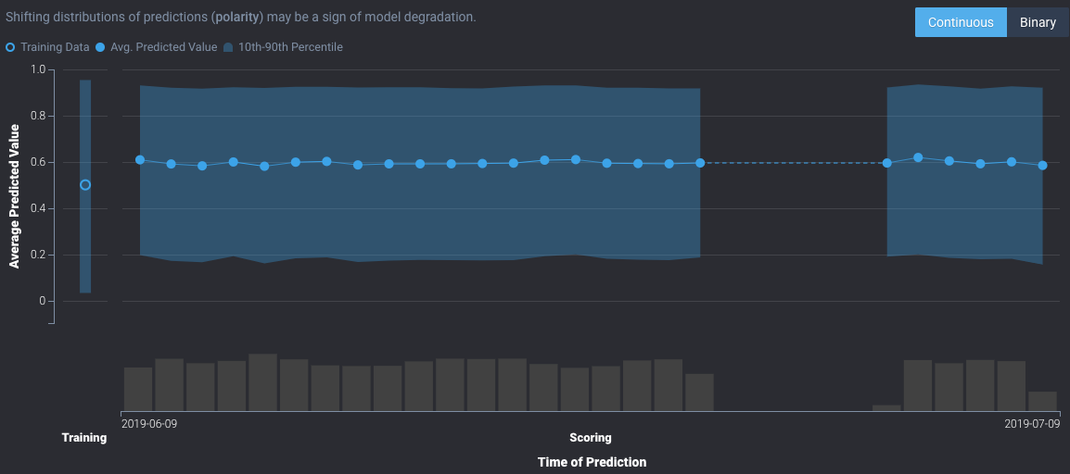Click the Time of Prediction axis title

592,461
